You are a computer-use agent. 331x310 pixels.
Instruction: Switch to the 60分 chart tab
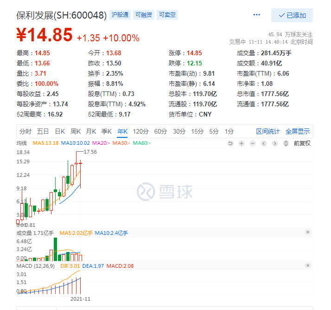pyautogui.click(x=160, y=131)
